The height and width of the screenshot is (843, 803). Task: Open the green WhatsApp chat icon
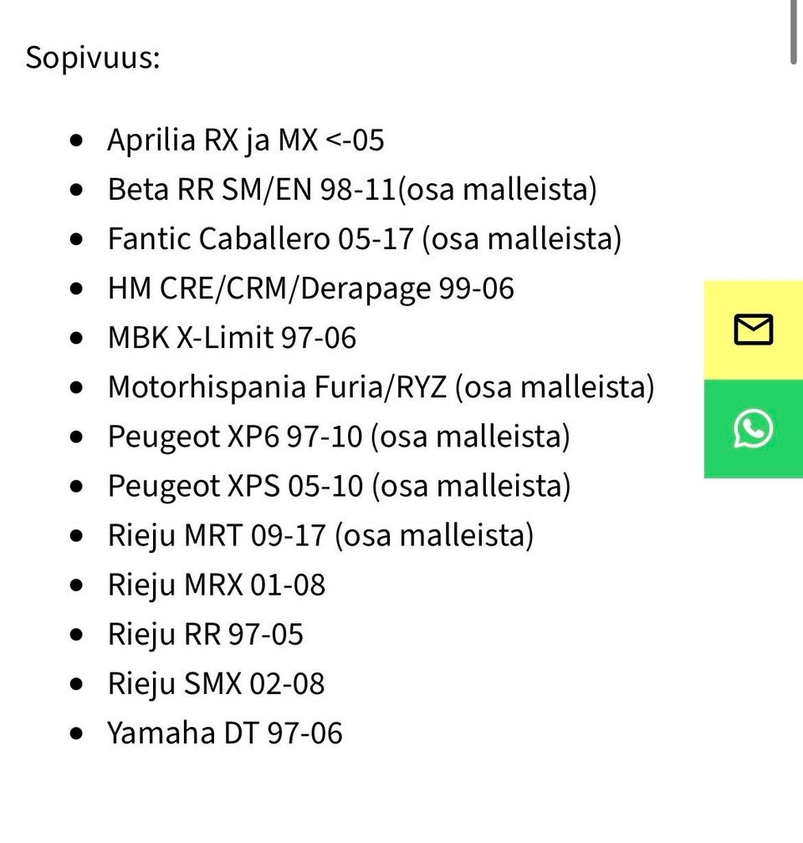(753, 429)
